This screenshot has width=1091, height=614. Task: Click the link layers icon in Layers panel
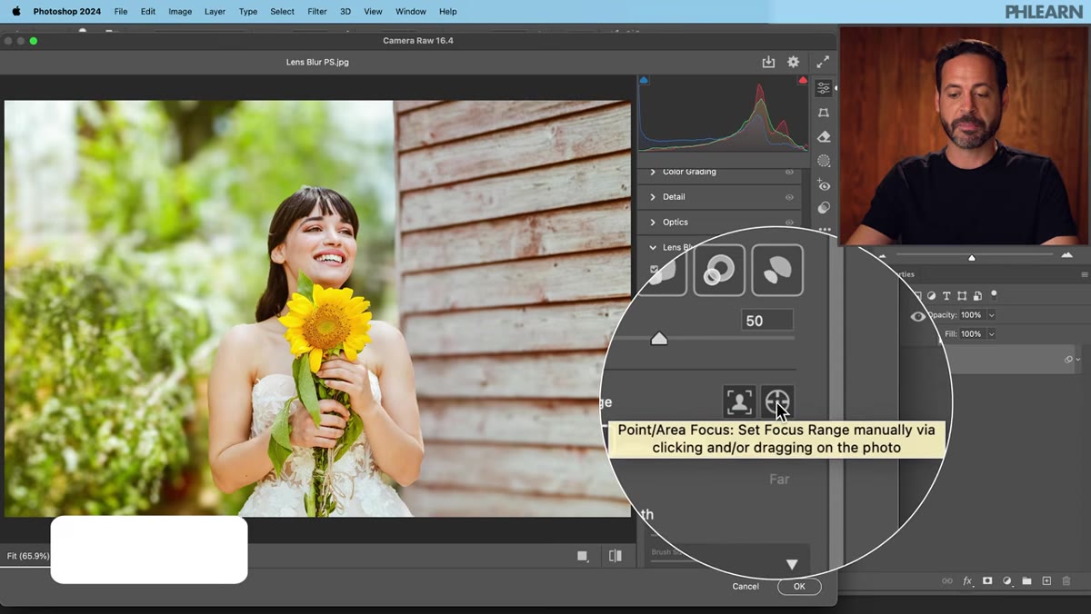click(x=946, y=580)
